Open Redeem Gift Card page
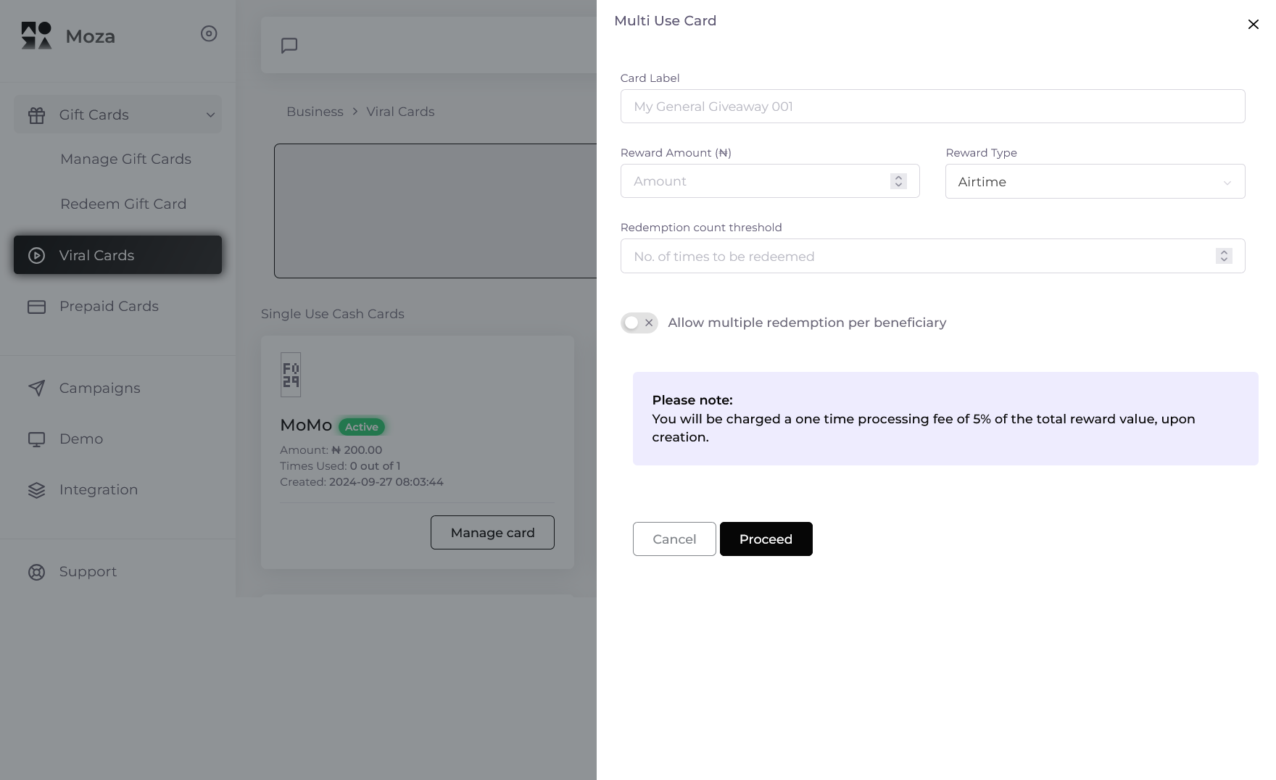This screenshot has height=780, width=1276. click(x=123, y=204)
